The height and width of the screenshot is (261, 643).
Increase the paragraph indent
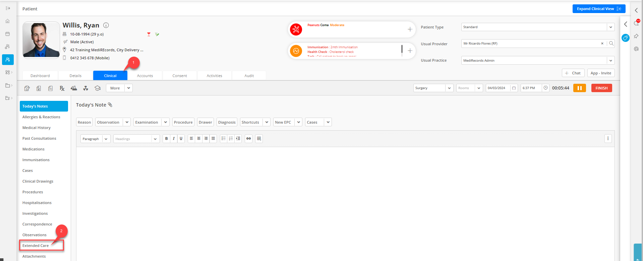[238, 139]
